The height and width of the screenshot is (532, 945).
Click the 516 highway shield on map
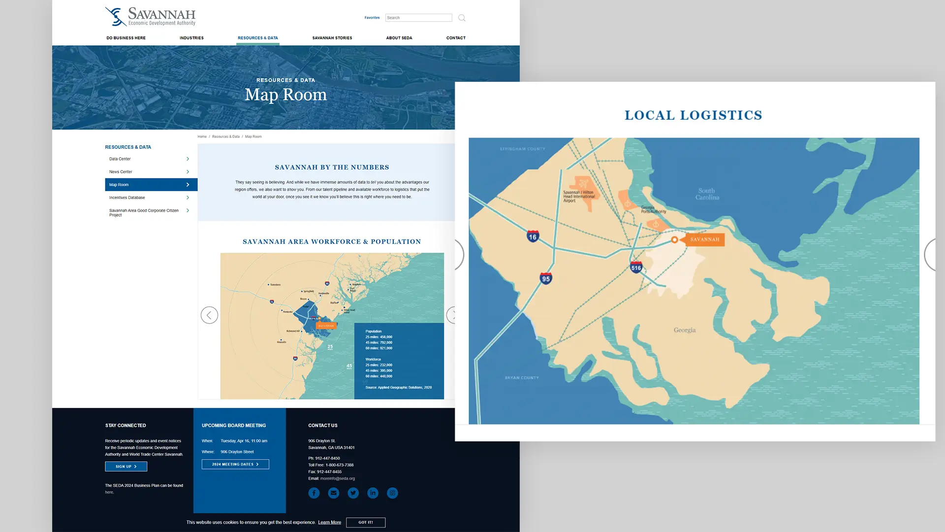pos(636,267)
